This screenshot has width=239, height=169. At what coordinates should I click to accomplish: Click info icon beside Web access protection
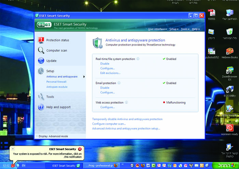[126, 102]
